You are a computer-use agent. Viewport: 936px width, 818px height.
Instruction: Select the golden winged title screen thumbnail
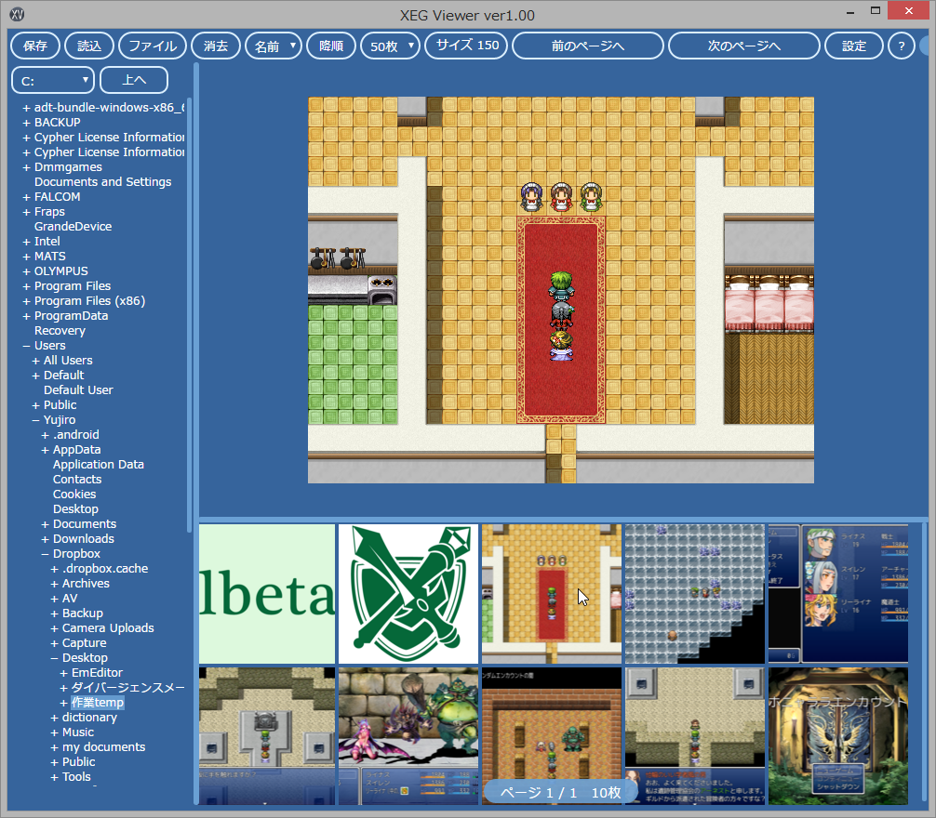click(838, 736)
